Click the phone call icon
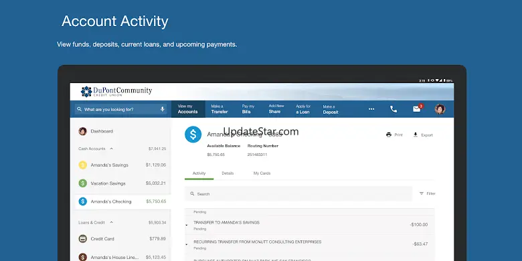Image resolution: width=522 pixels, height=261 pixels. tap(394, 109)
